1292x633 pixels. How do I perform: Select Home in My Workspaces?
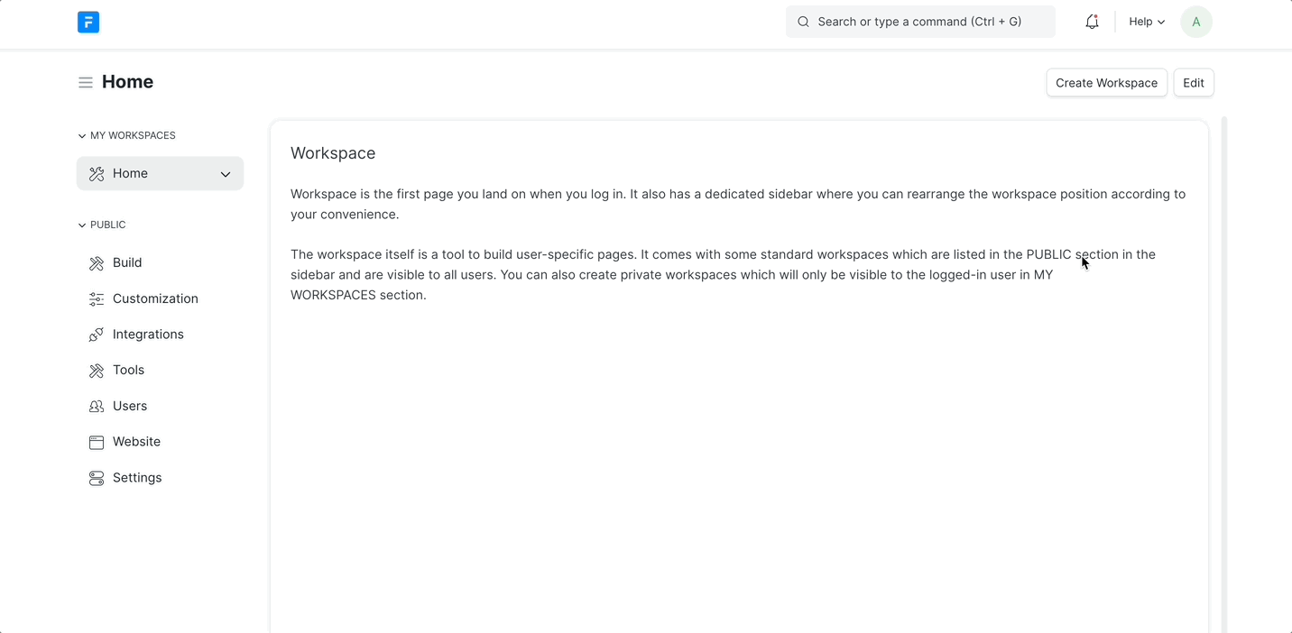[131, 174]
